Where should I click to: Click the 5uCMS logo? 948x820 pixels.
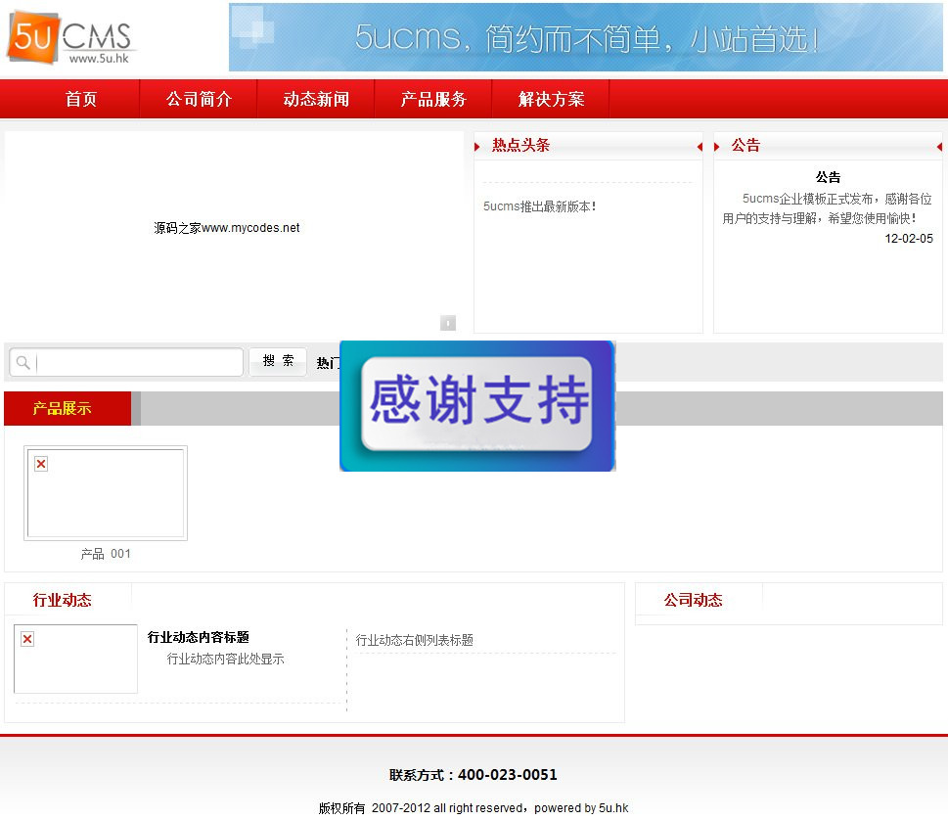click(x=71, y=37)
